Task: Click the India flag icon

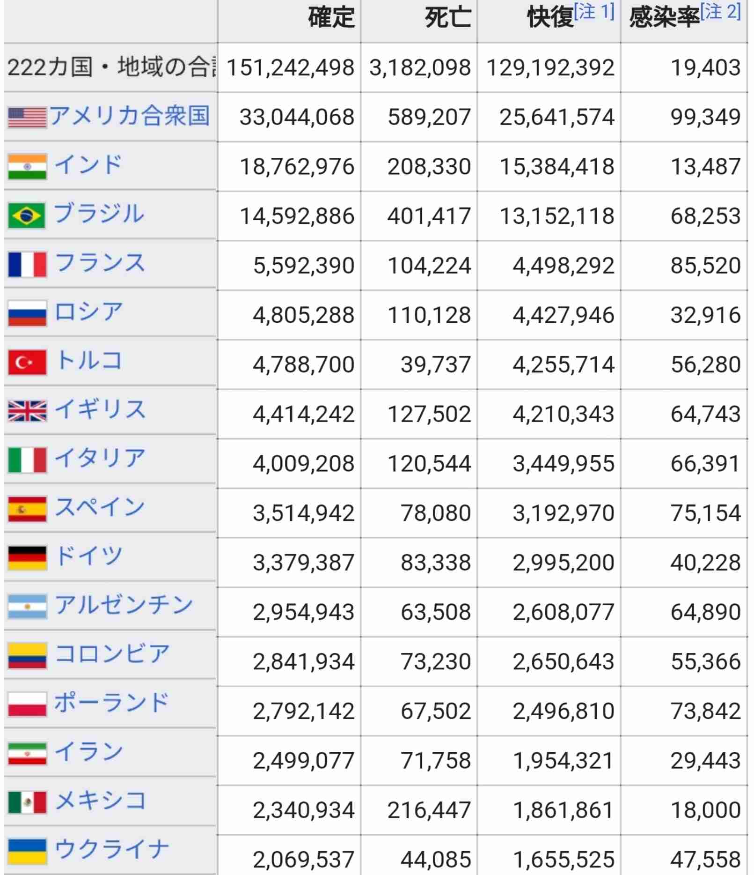Action: 27,167
